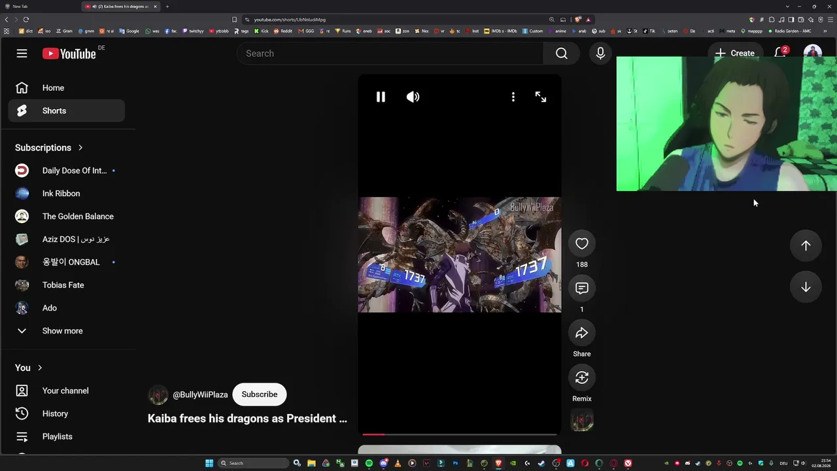Close the Kaiba Shorts browser tab

pos(155,7)
